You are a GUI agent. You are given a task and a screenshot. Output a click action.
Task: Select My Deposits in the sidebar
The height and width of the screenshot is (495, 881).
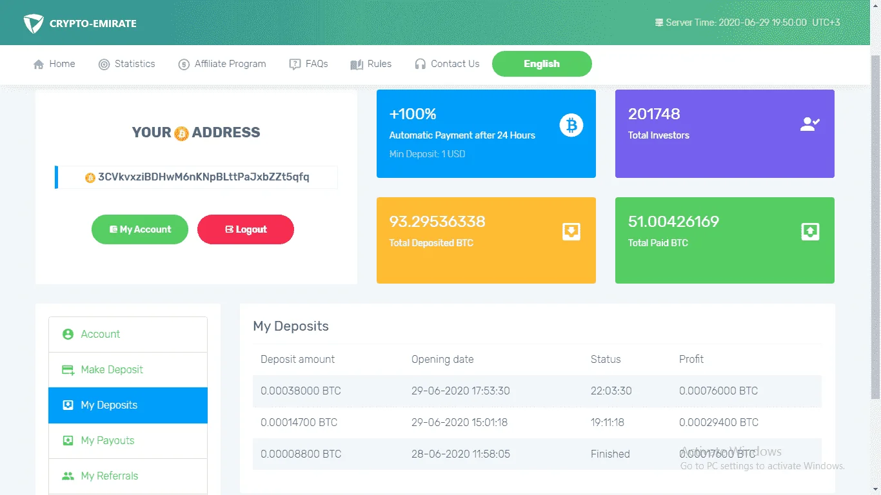pyautogui.click(x=128, y=405)
